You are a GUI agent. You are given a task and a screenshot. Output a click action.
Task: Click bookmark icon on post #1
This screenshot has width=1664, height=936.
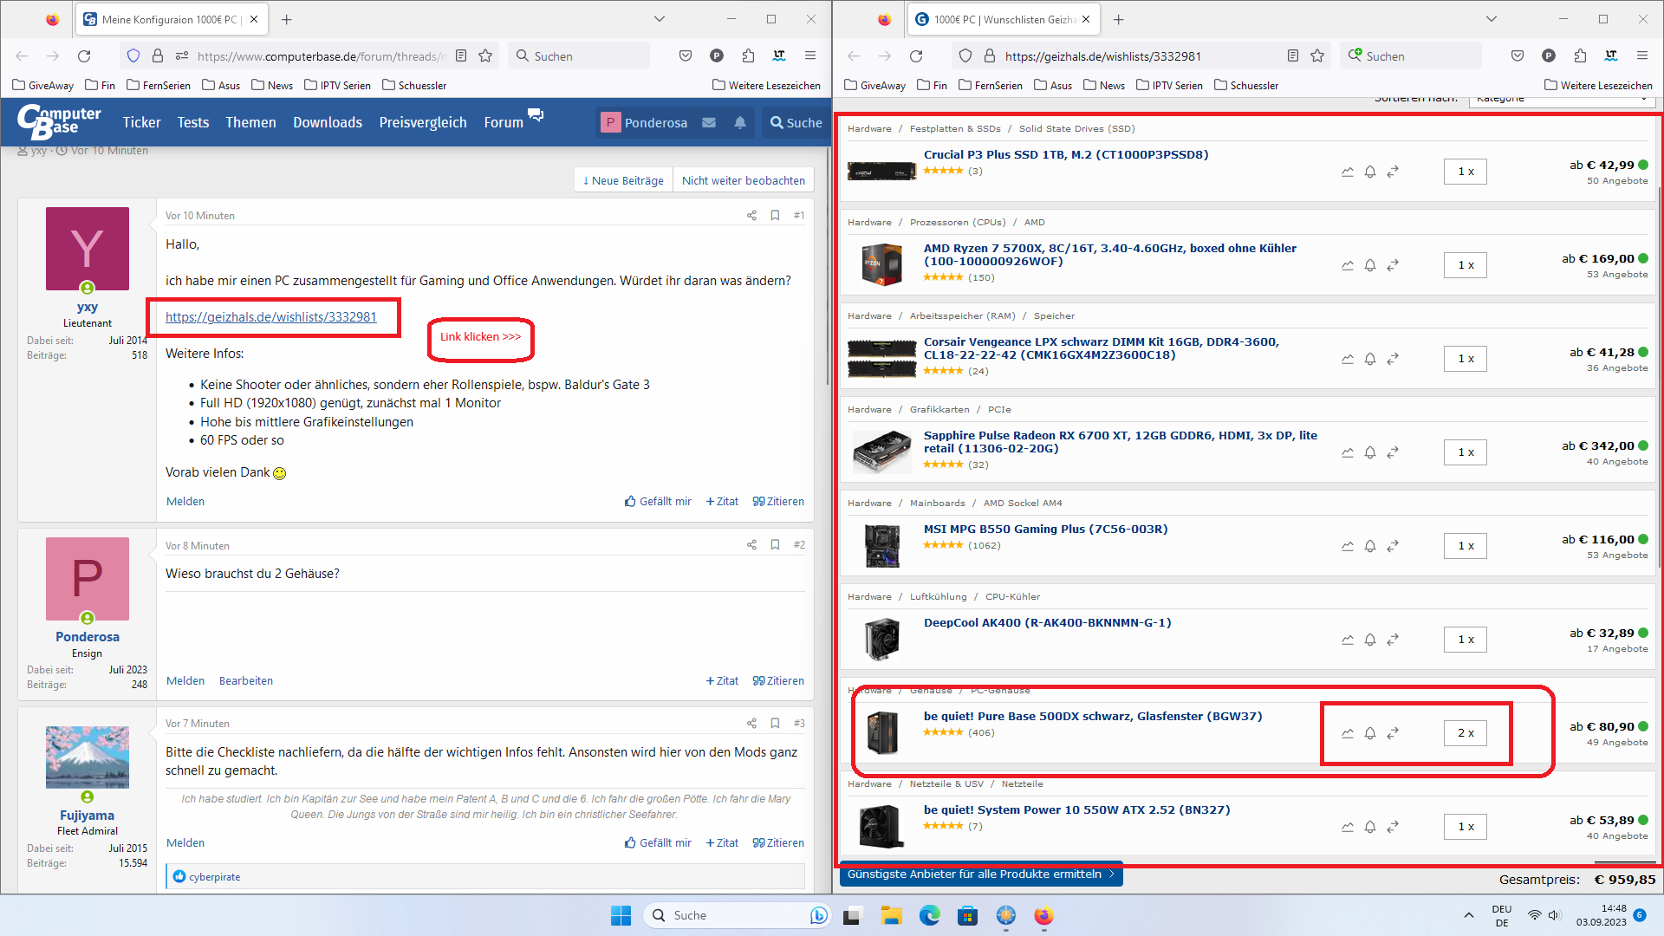point(775,215)
